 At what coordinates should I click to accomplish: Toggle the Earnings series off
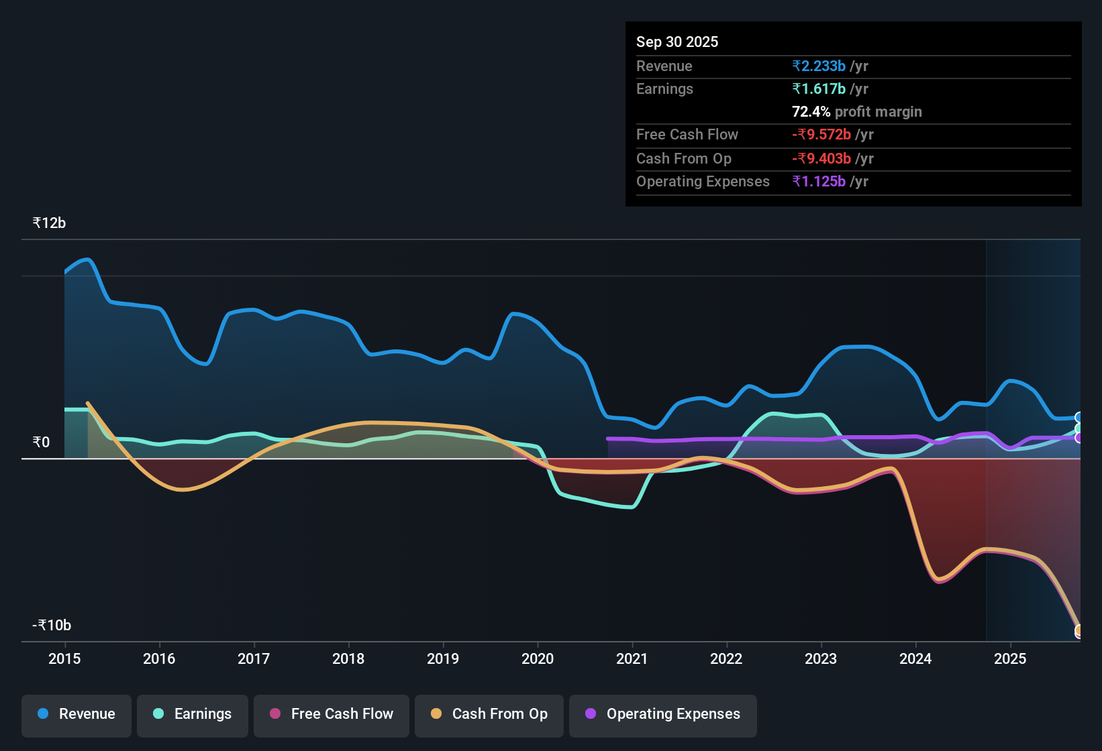coord(192,714)
